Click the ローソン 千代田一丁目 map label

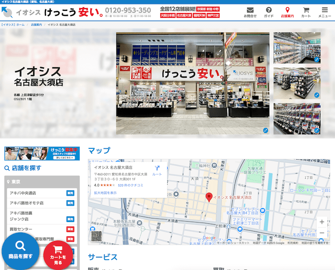click(x=310, y=190)
